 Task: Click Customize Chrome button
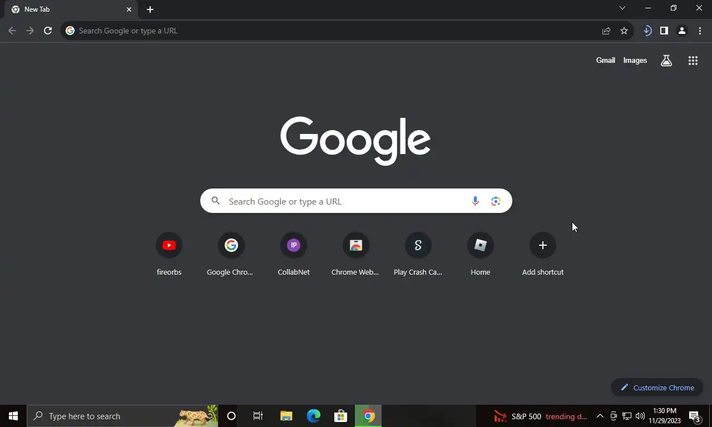(x=657, y=388)
